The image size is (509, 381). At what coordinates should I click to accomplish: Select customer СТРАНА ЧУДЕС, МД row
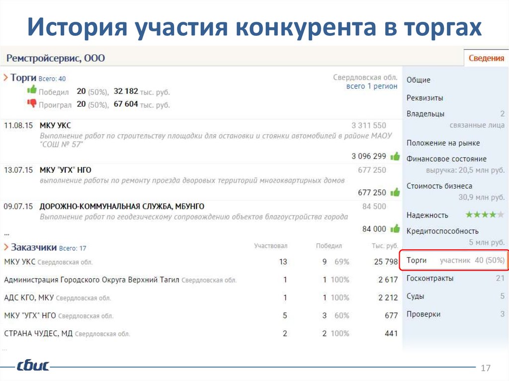38,333
